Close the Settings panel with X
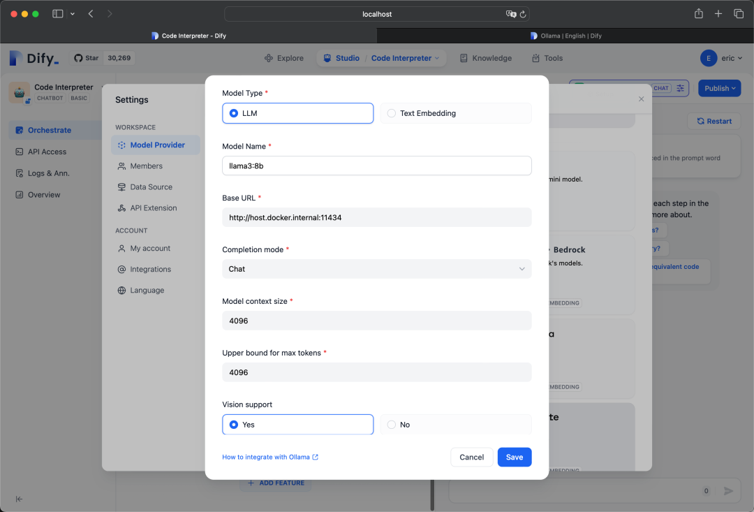Screen dimensions: 754x512 (641, 98)
